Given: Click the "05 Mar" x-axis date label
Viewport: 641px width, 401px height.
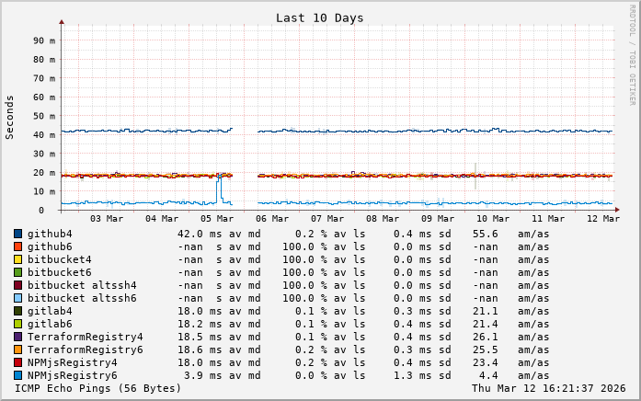Looking at the screenshot, I should (x=217, y=218).
